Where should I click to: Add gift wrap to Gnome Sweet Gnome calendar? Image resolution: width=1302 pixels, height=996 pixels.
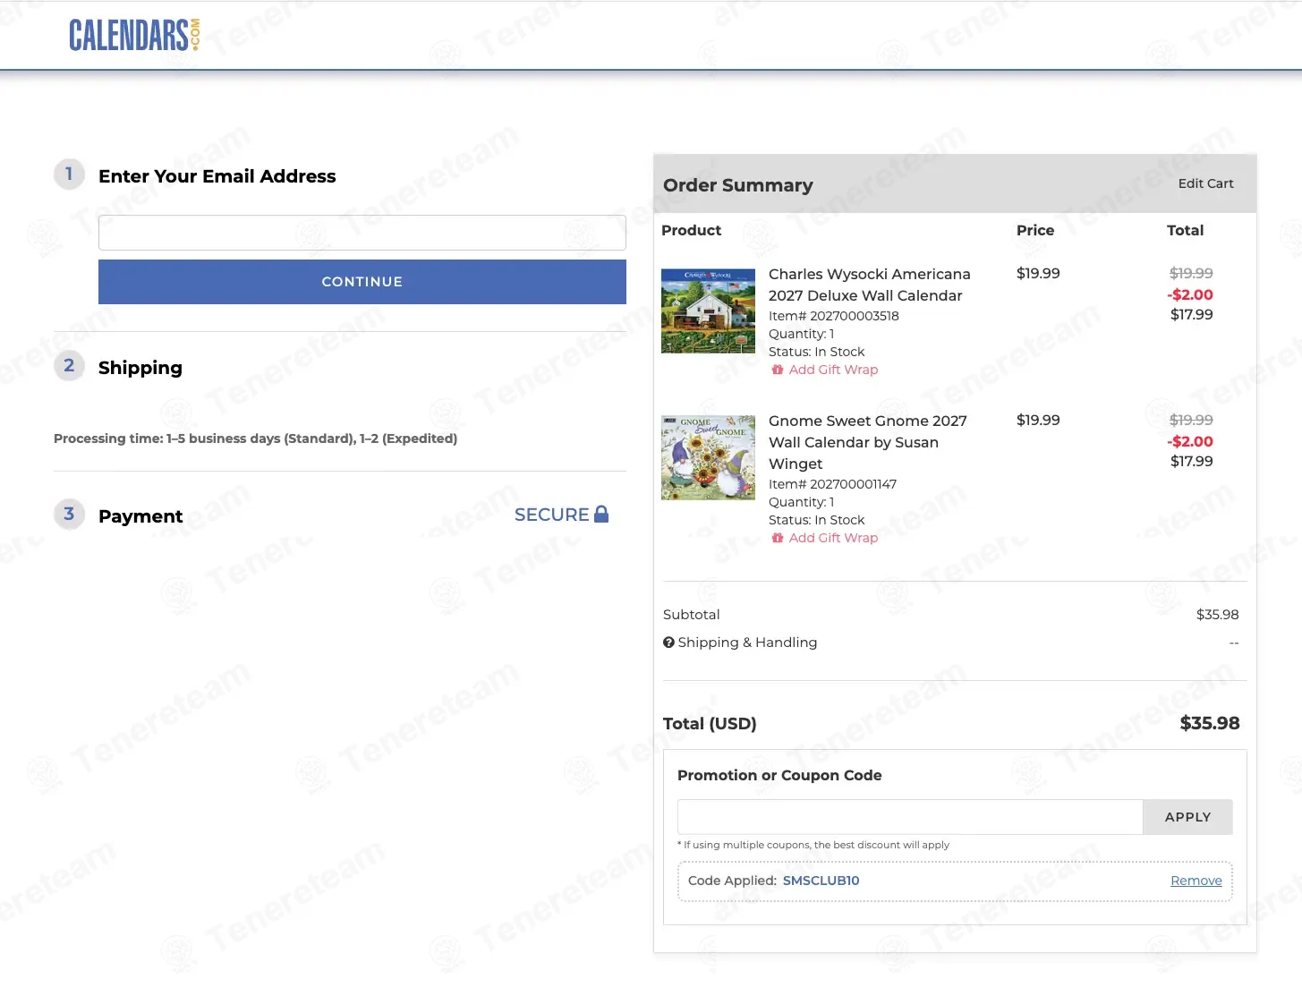pyautogui.click(x=833, y=538)
